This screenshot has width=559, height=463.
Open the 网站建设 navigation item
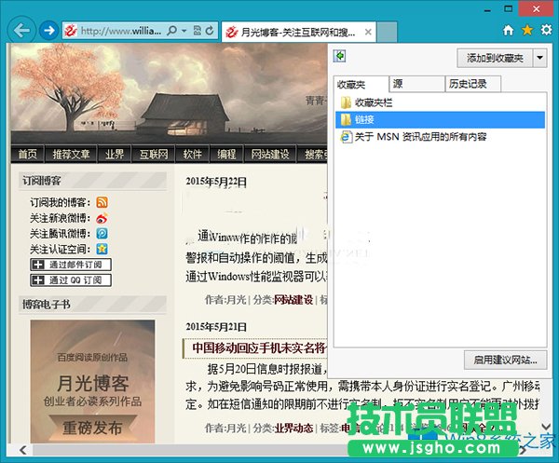[x=270, y=154]
